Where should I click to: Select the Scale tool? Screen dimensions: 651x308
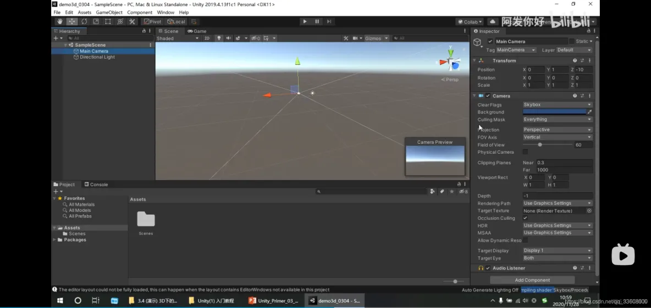[x=96, y=21]
